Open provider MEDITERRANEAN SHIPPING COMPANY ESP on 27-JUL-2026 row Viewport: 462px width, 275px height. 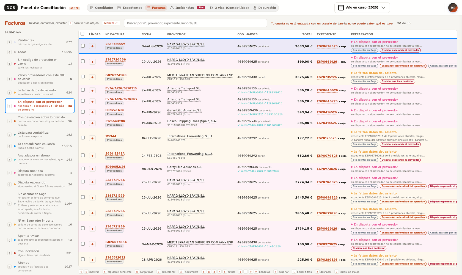200,75
